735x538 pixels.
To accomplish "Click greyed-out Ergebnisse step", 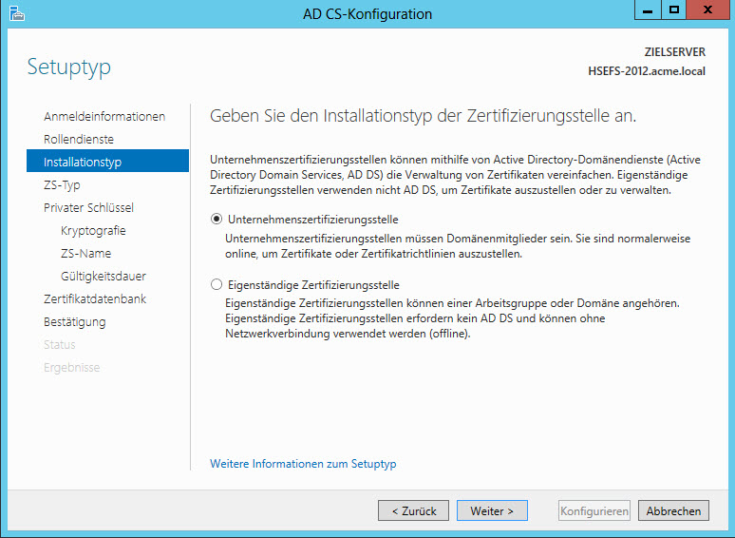I will [x=72, y=367].
